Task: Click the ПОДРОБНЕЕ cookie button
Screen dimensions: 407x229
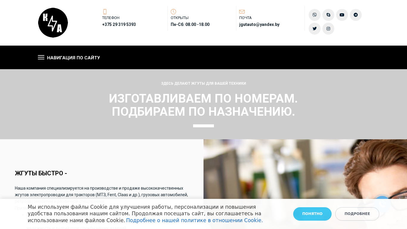Action: pyautogui.click(x=357, y=214)
